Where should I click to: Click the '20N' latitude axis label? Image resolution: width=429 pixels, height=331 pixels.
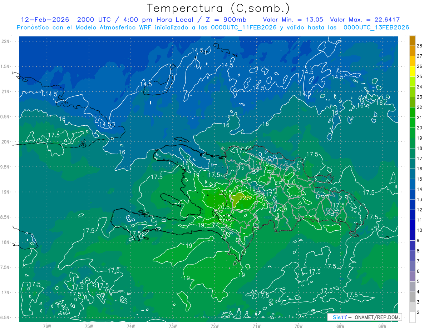coord(5,142)
